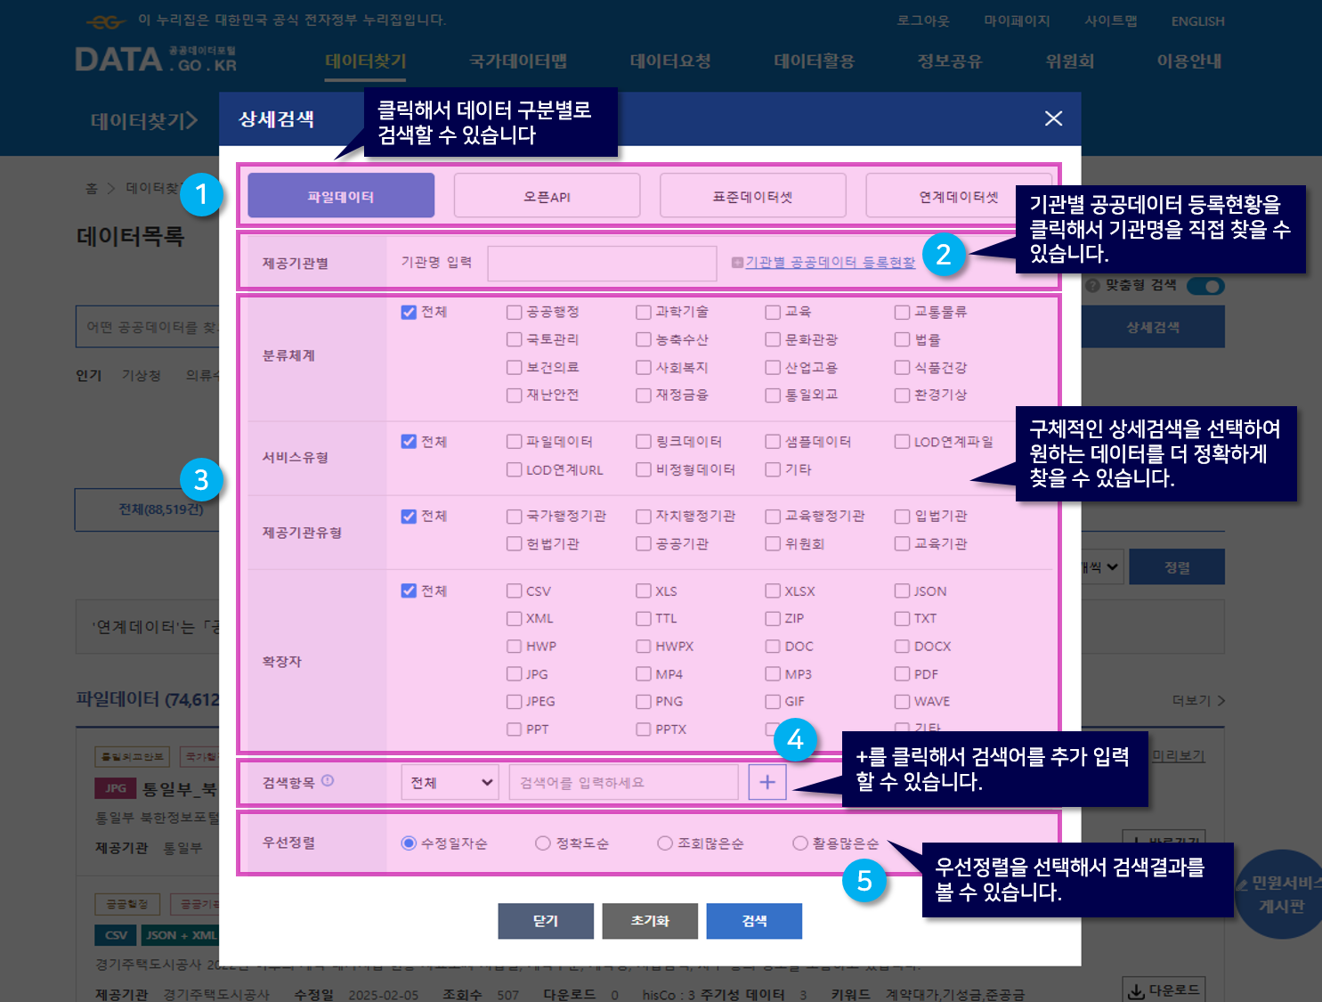Screen dimensions: 1322x1002
Task: Check the 과학기술 checkbox
Action: coord(644,312)
